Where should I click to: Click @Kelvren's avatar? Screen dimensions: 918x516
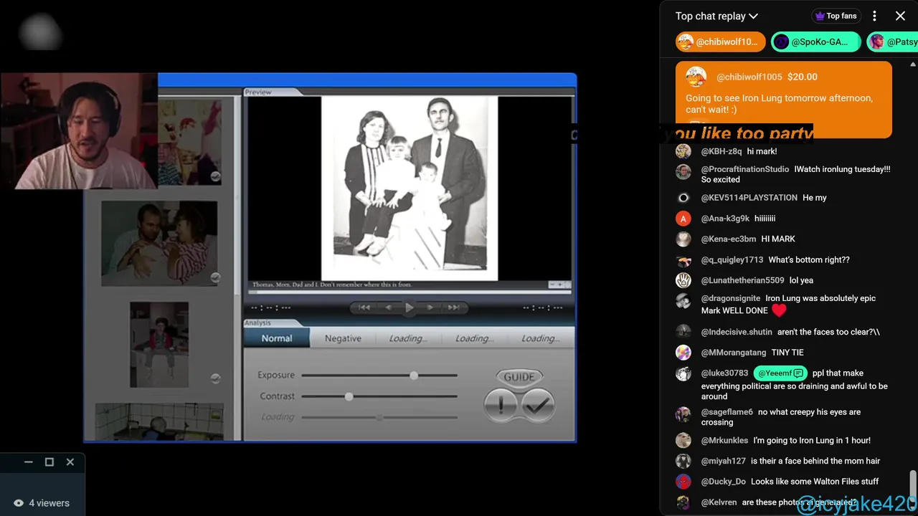683,502
